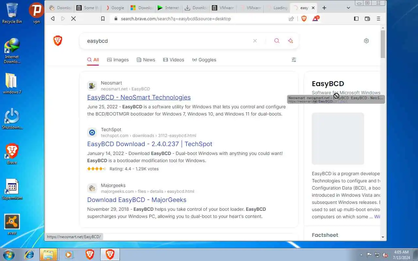
Task: Expand the tab search dropdown arrow
Action: pyautogui.click(x=348, y=8)
